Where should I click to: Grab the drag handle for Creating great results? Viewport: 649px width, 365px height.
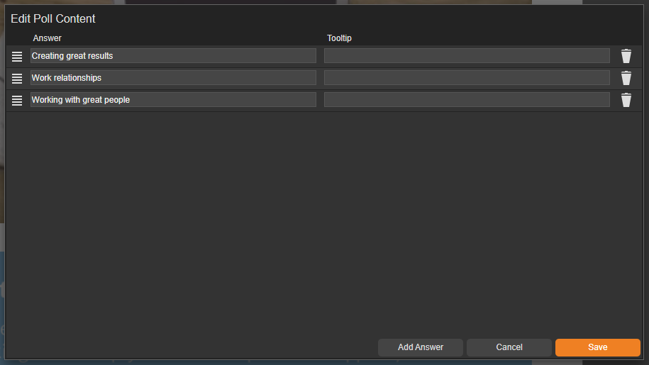tap(17, 57)
